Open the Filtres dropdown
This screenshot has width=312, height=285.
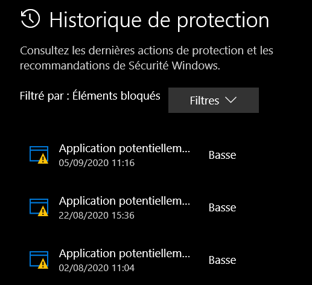[x=214, y=100]
